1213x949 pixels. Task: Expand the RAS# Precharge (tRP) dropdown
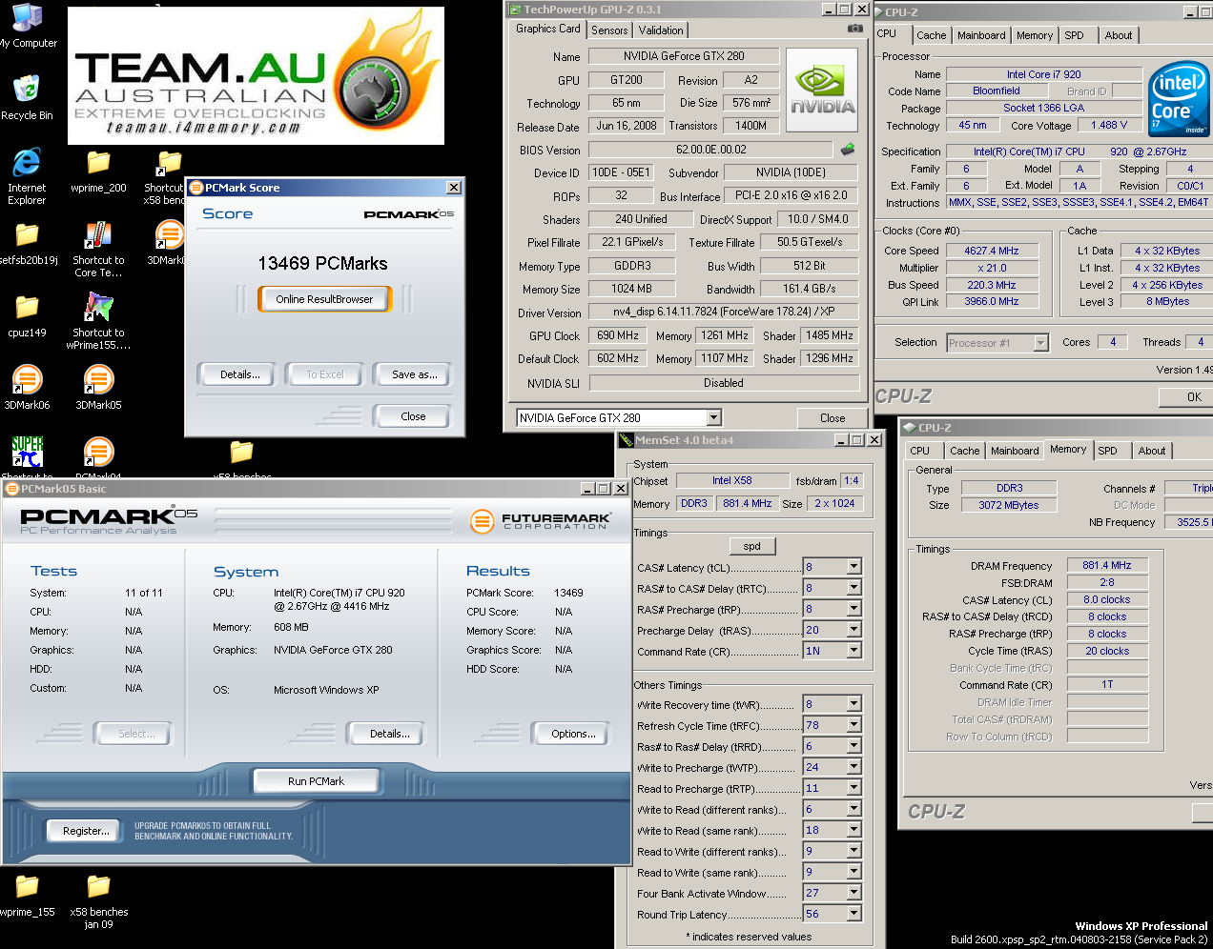click(x=853, y=609)
